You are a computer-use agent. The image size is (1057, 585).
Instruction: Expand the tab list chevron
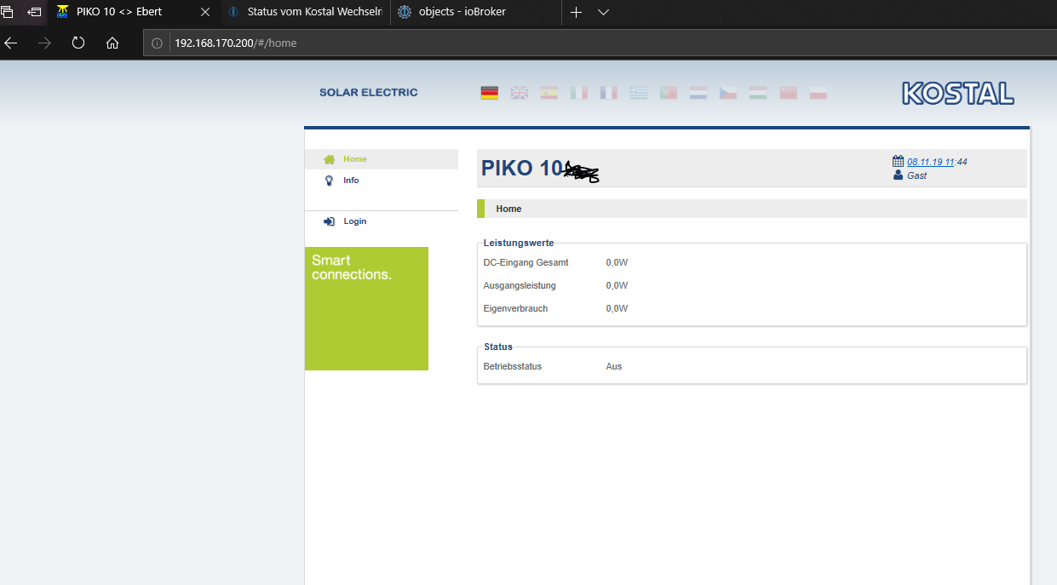click(603, 12)
